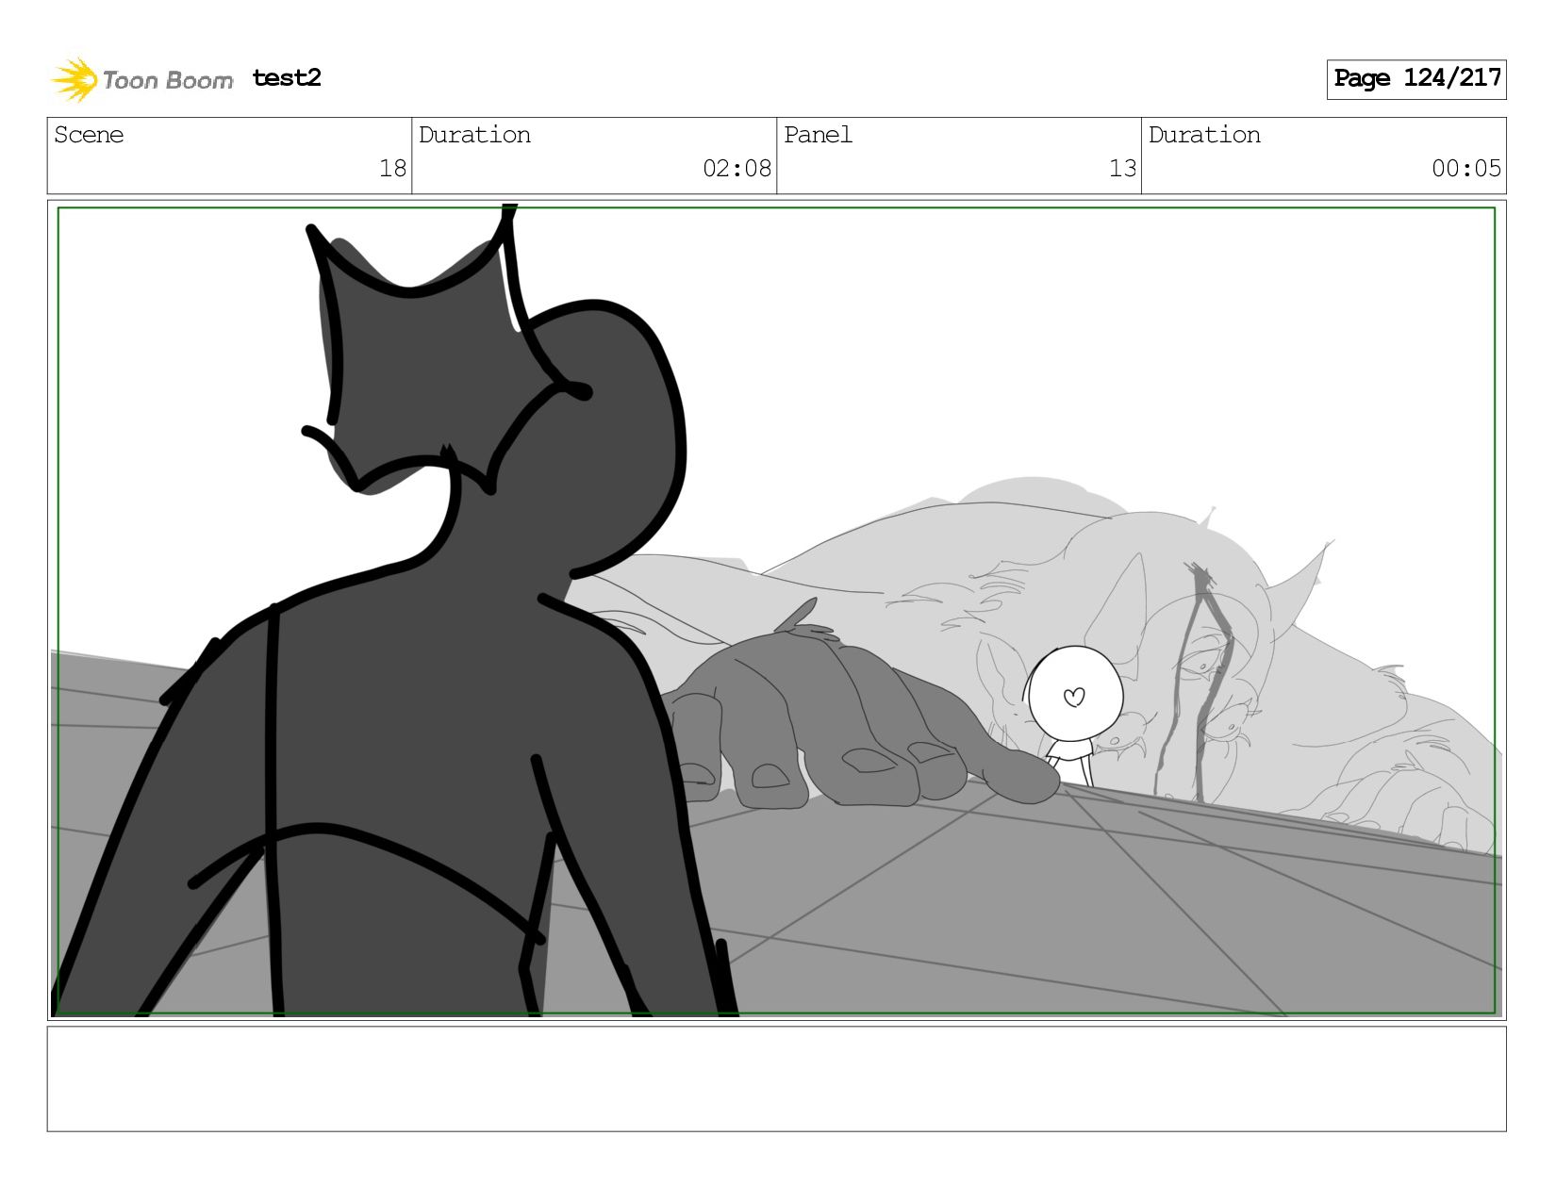Click the 'Page 124/217' box
The width and height of the screenshot is (1556, 1202).
(x=1416, y=79)
